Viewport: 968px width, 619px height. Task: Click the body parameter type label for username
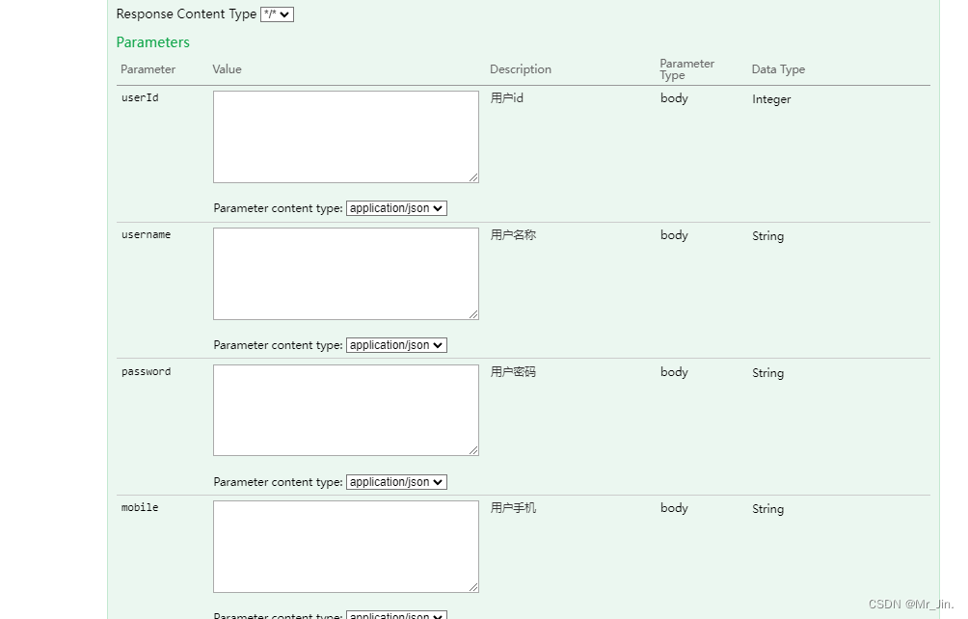pos(673,234)
